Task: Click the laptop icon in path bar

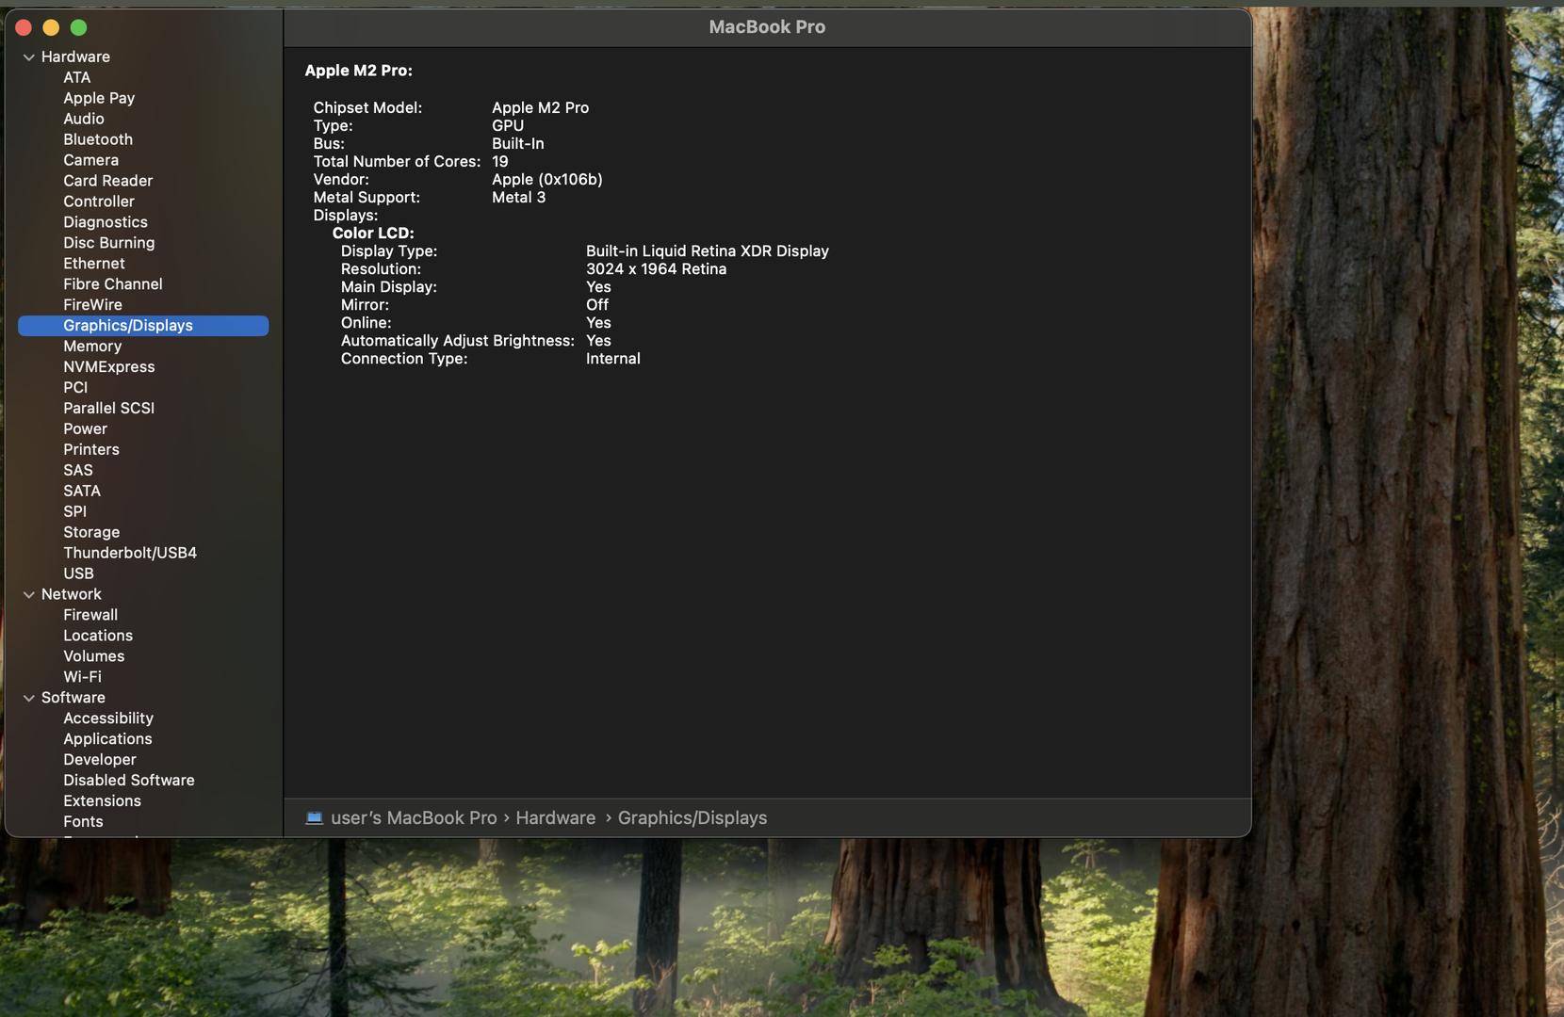Action: click(315, 818)
